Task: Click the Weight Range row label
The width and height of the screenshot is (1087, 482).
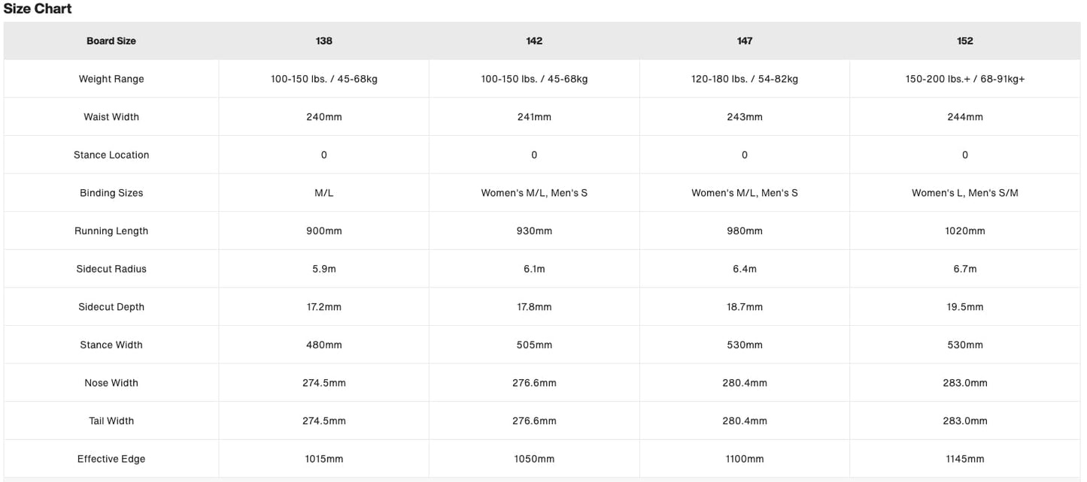Action: [x=111, y=79]
